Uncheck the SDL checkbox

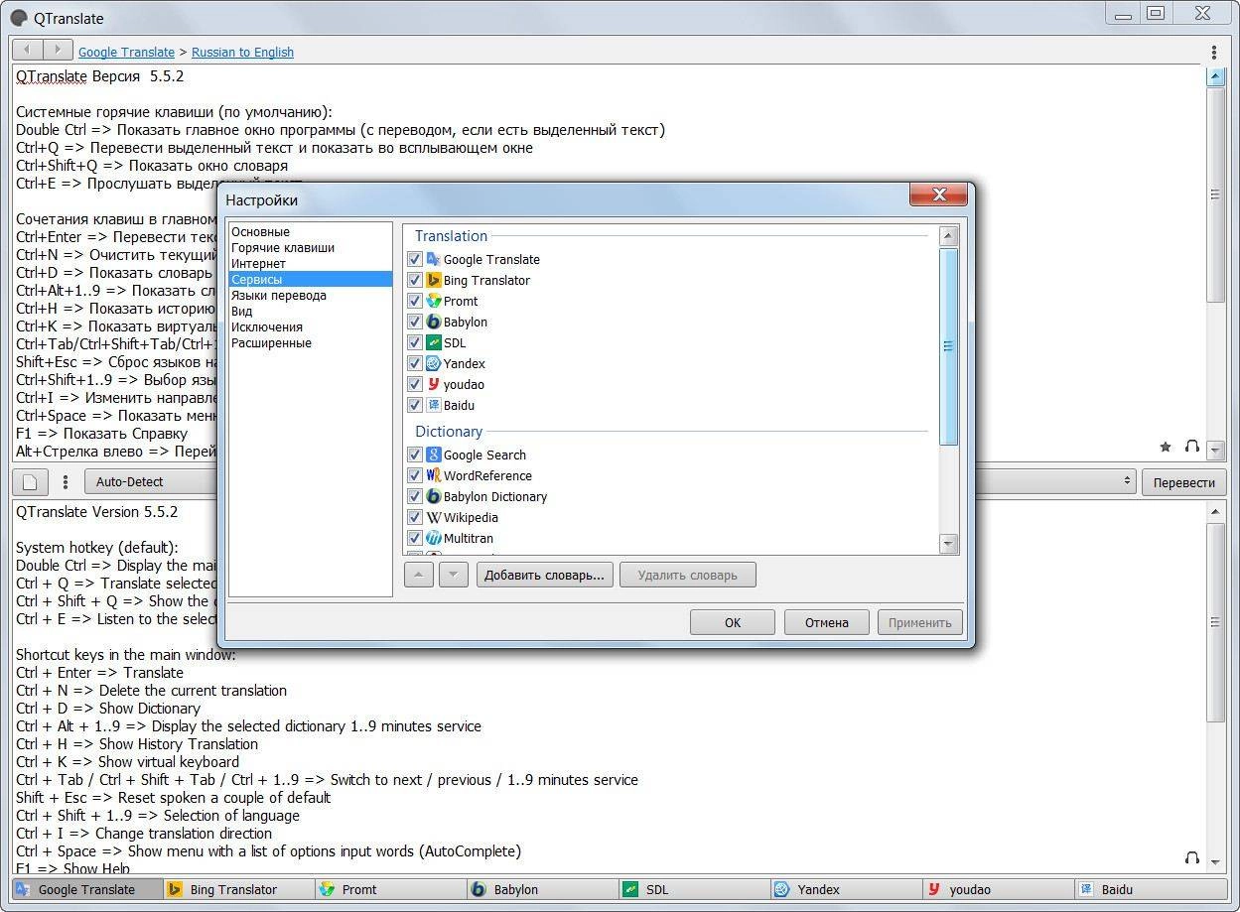tap(415, 342)
